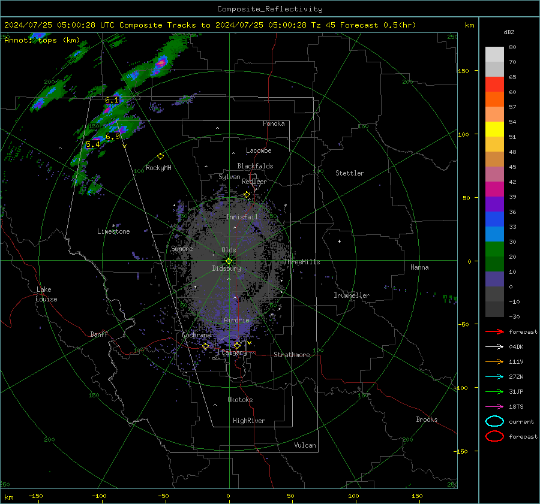Click the intense storm cell north of 6.1

pyautogui.click(x=161, y=64)
